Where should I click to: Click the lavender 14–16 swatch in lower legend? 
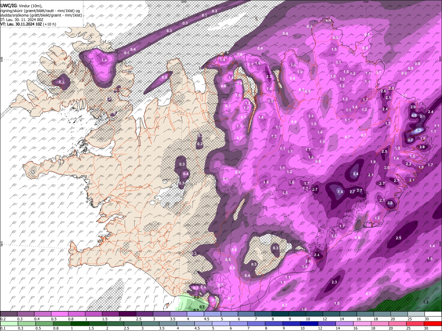point(344,324)
